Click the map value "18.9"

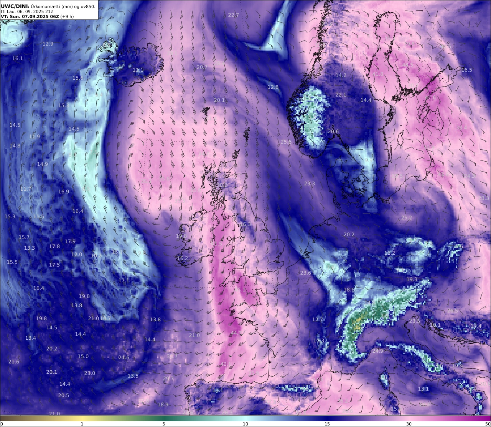(x=163, y=405)
